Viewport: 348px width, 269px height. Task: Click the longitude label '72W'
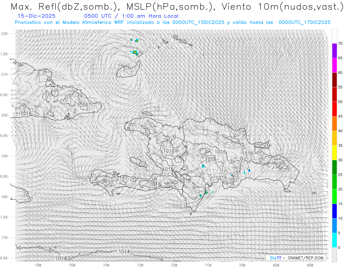[174, 265]
